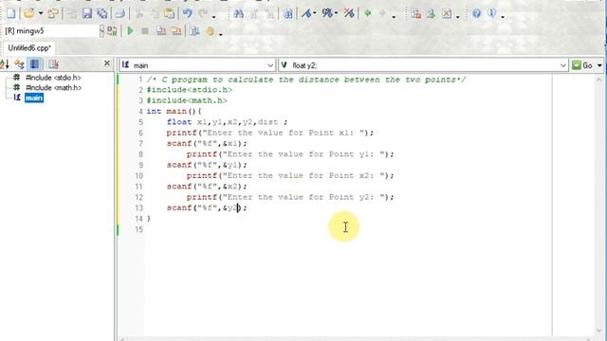Navigate back with green arrow
This screenshot has height=341, width=607.
point(367,14)
